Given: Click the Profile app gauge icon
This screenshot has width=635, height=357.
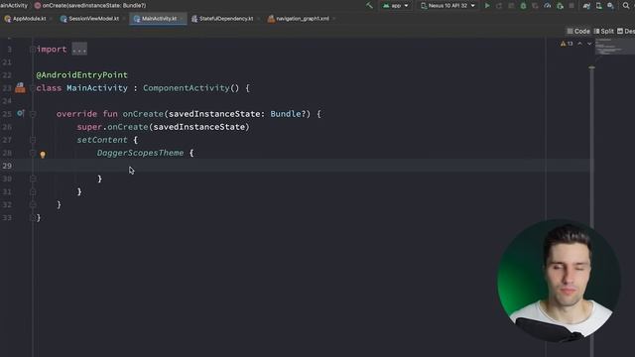Looking at the screenshot, I should [547, 6].
